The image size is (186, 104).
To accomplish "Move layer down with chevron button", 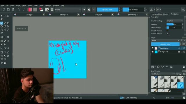I will pos(162,67).
